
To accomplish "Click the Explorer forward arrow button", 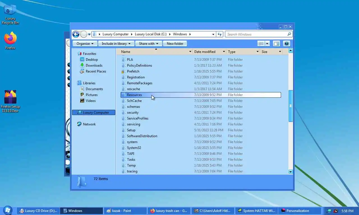I will [x=84, y=34].
